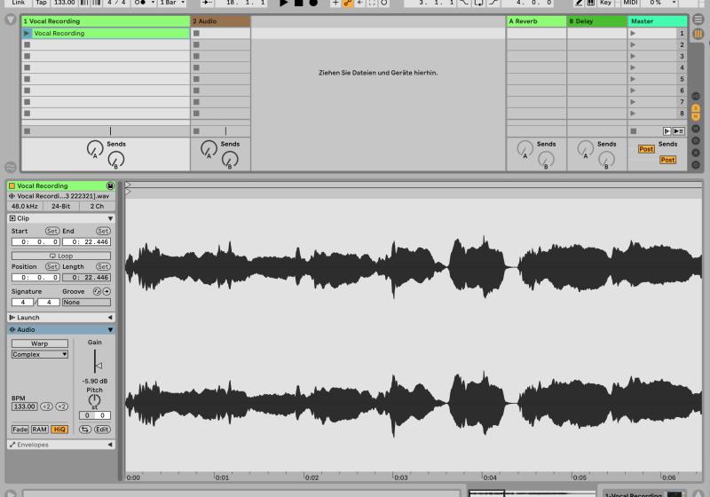Open Key map mode
Screen dimensions: 710x497
[x=605, y=3]
